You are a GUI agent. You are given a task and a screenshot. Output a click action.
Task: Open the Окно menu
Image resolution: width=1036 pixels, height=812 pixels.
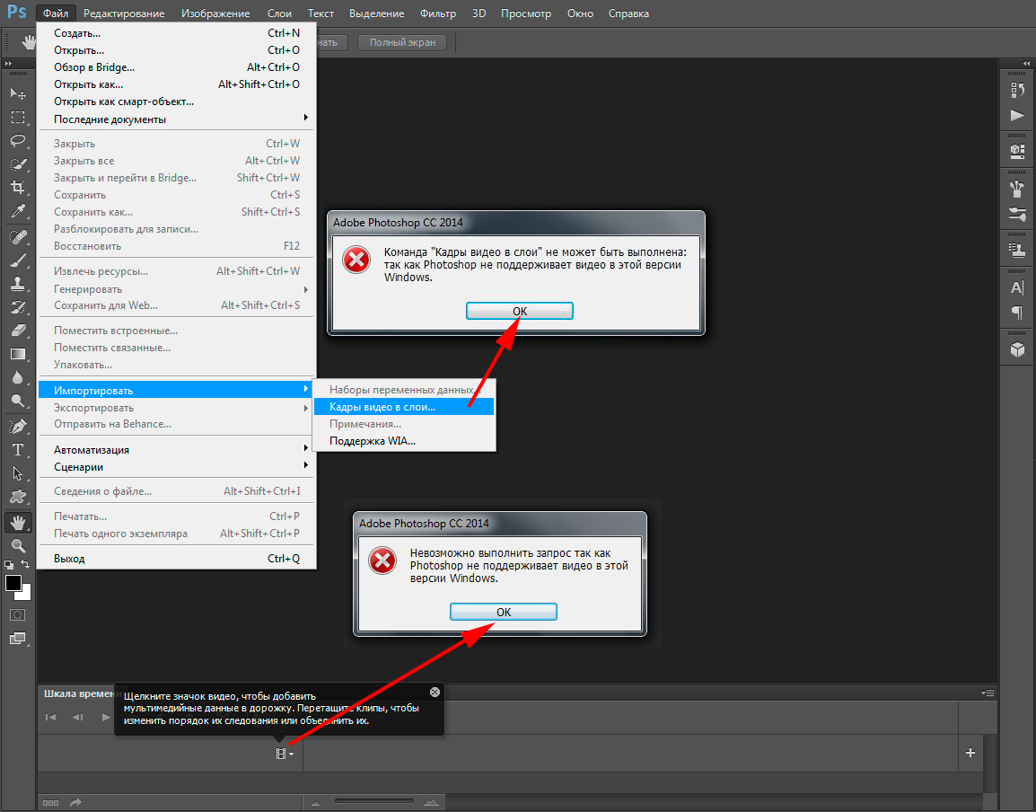tap(580, 13)
